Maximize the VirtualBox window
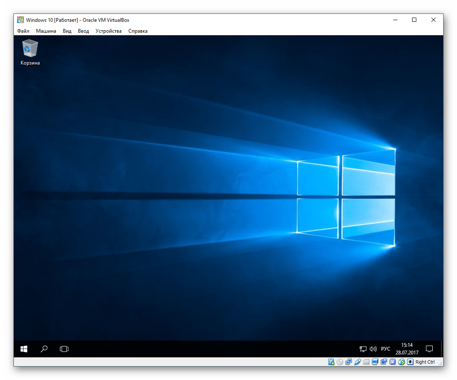The height and width of the screenshot is (380, 457). (x=414, y=20)
